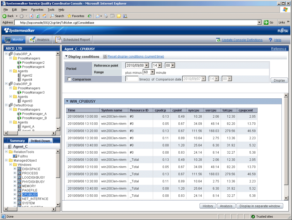
Task: Click the Analysis tab chart icon
Action: (32, 39)
